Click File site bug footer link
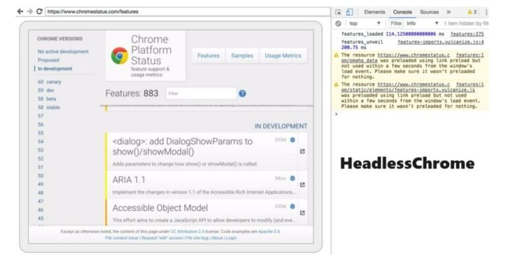505x255 pixels. (197, 238)
